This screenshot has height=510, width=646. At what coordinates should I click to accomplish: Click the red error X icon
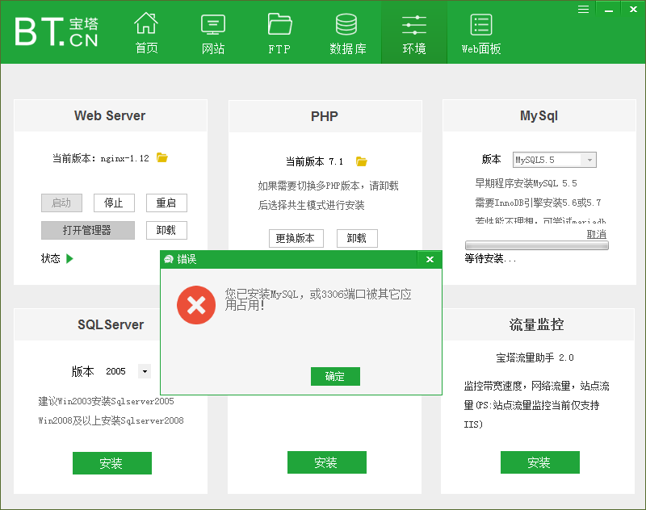point(196,305)
